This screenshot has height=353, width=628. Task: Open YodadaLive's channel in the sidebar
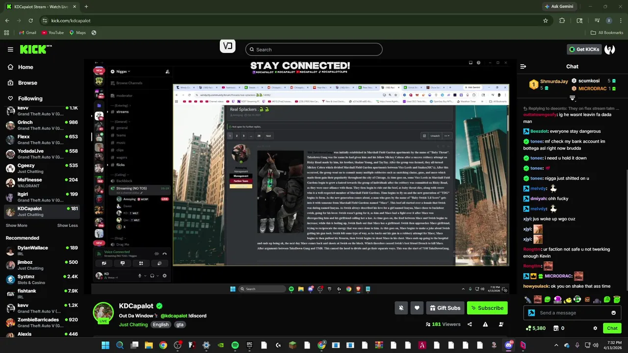click(42, 154)
